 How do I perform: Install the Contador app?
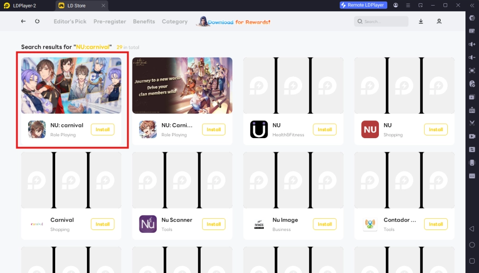coord(436,224)
